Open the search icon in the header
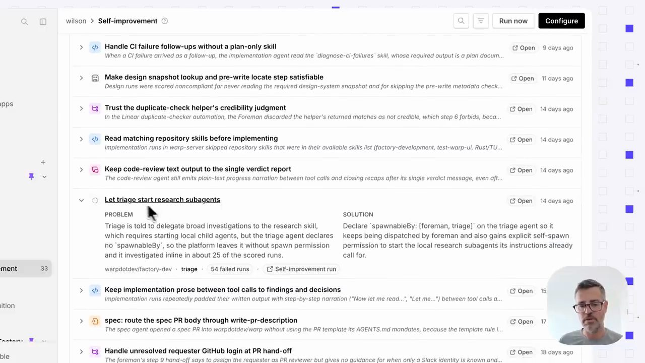The width and height of the screenshot is (645, 363). 461,21
